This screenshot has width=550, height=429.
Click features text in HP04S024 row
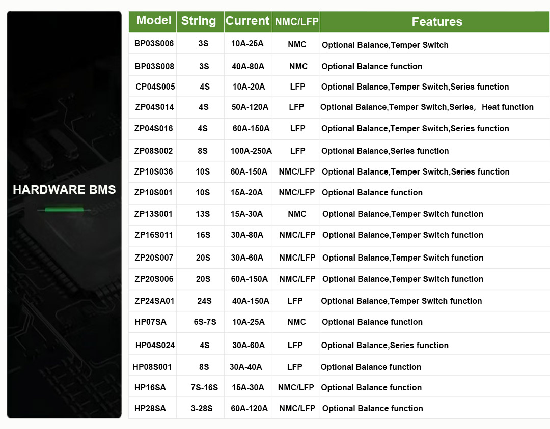click(385, 345)
